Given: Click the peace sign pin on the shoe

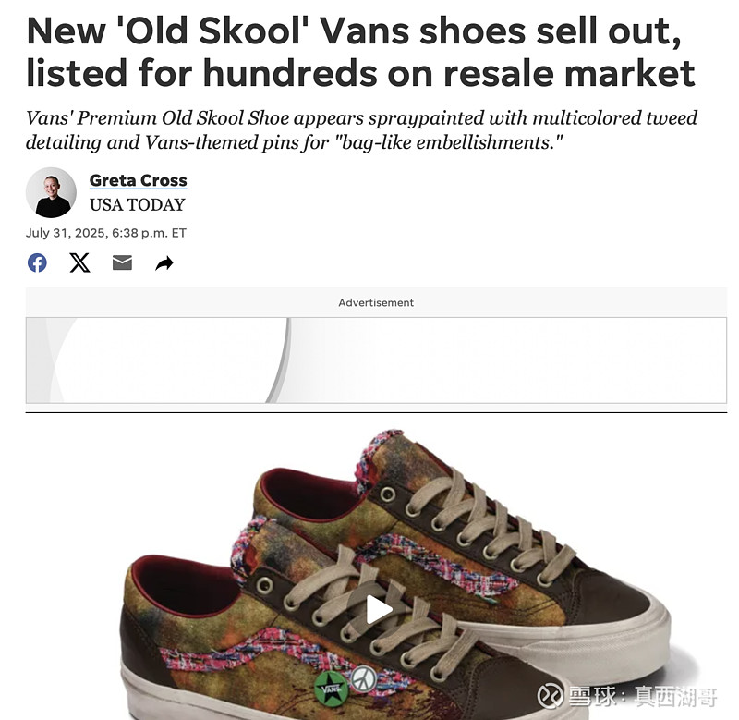Looking at the screenshot, I should [364, 678].
